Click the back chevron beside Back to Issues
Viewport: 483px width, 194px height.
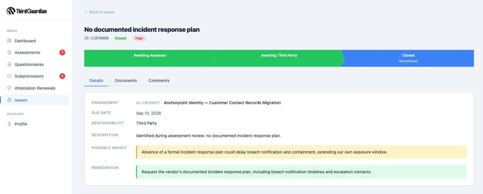[x=86, y=12]
